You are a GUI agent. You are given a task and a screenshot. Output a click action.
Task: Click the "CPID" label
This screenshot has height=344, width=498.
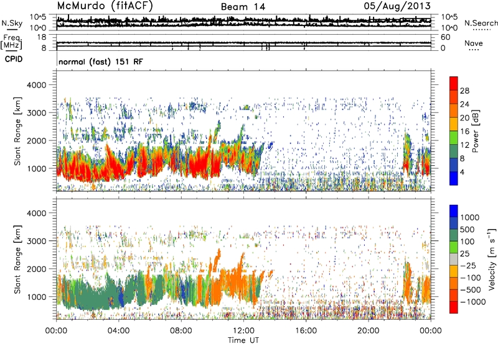14,59
